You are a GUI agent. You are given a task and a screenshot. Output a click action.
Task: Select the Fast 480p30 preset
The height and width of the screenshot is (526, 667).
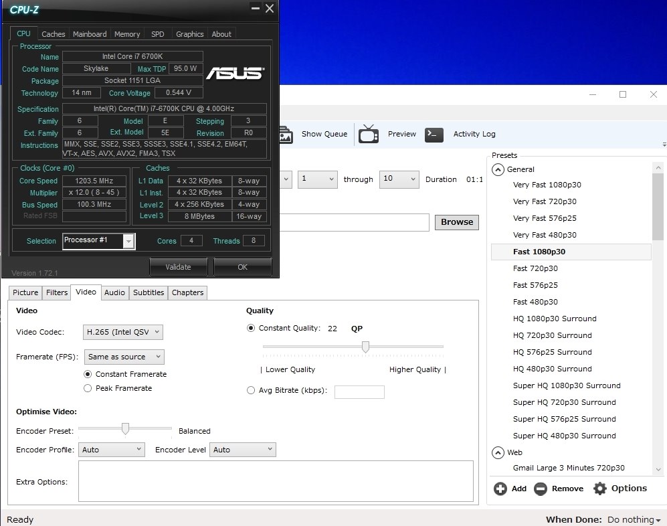coord(535,302)
